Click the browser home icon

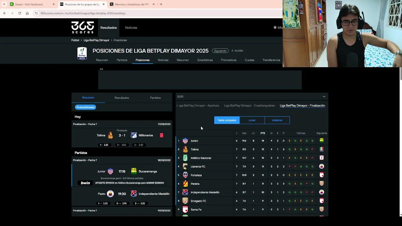(x=27, y=13)
